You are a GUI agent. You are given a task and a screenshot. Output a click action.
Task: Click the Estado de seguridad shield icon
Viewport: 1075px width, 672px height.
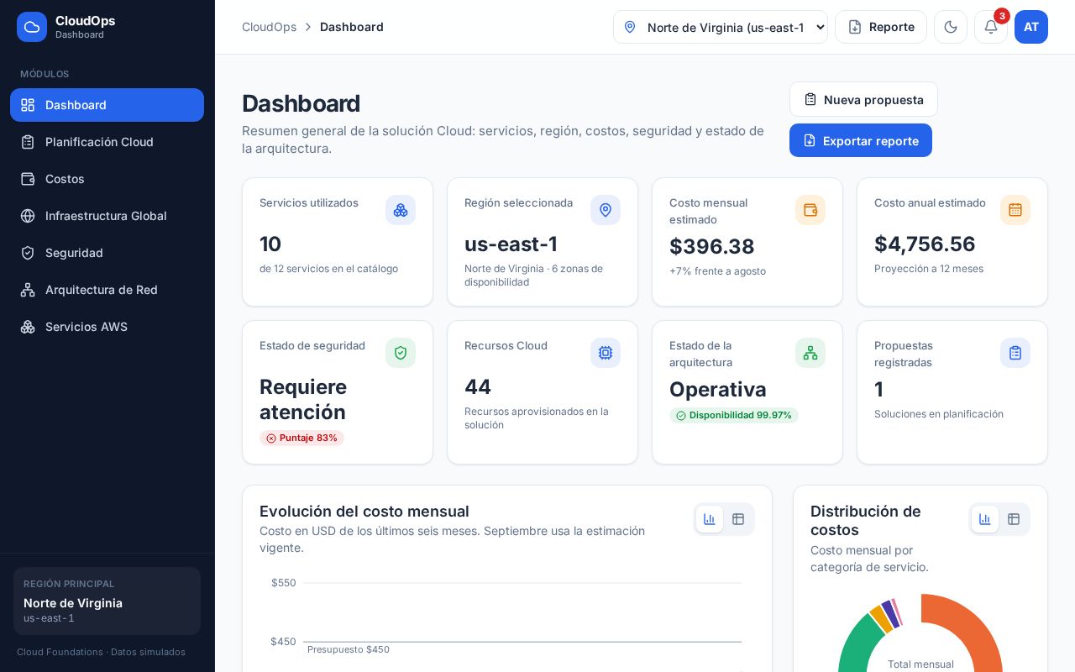pos(401,353)
